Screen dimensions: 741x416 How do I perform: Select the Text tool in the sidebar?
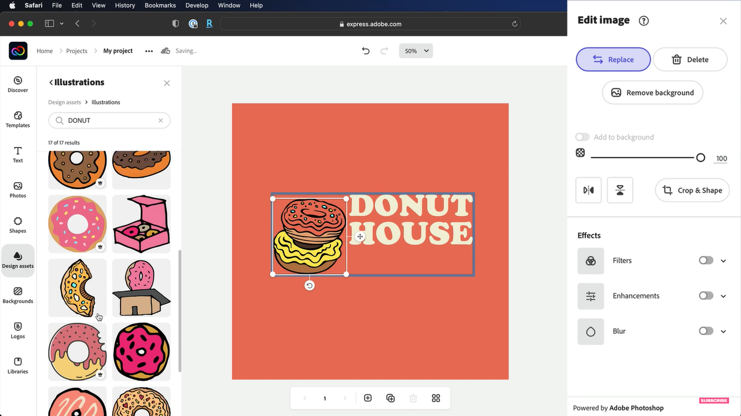point(18,154)
